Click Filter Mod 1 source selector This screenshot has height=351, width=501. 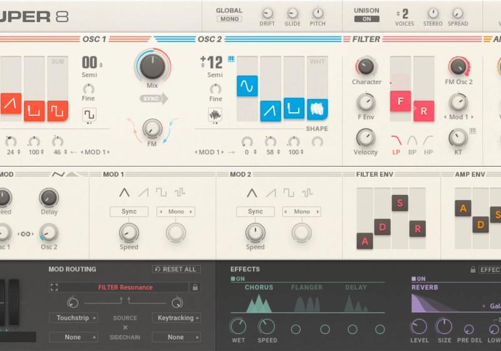tap(458, 117)
